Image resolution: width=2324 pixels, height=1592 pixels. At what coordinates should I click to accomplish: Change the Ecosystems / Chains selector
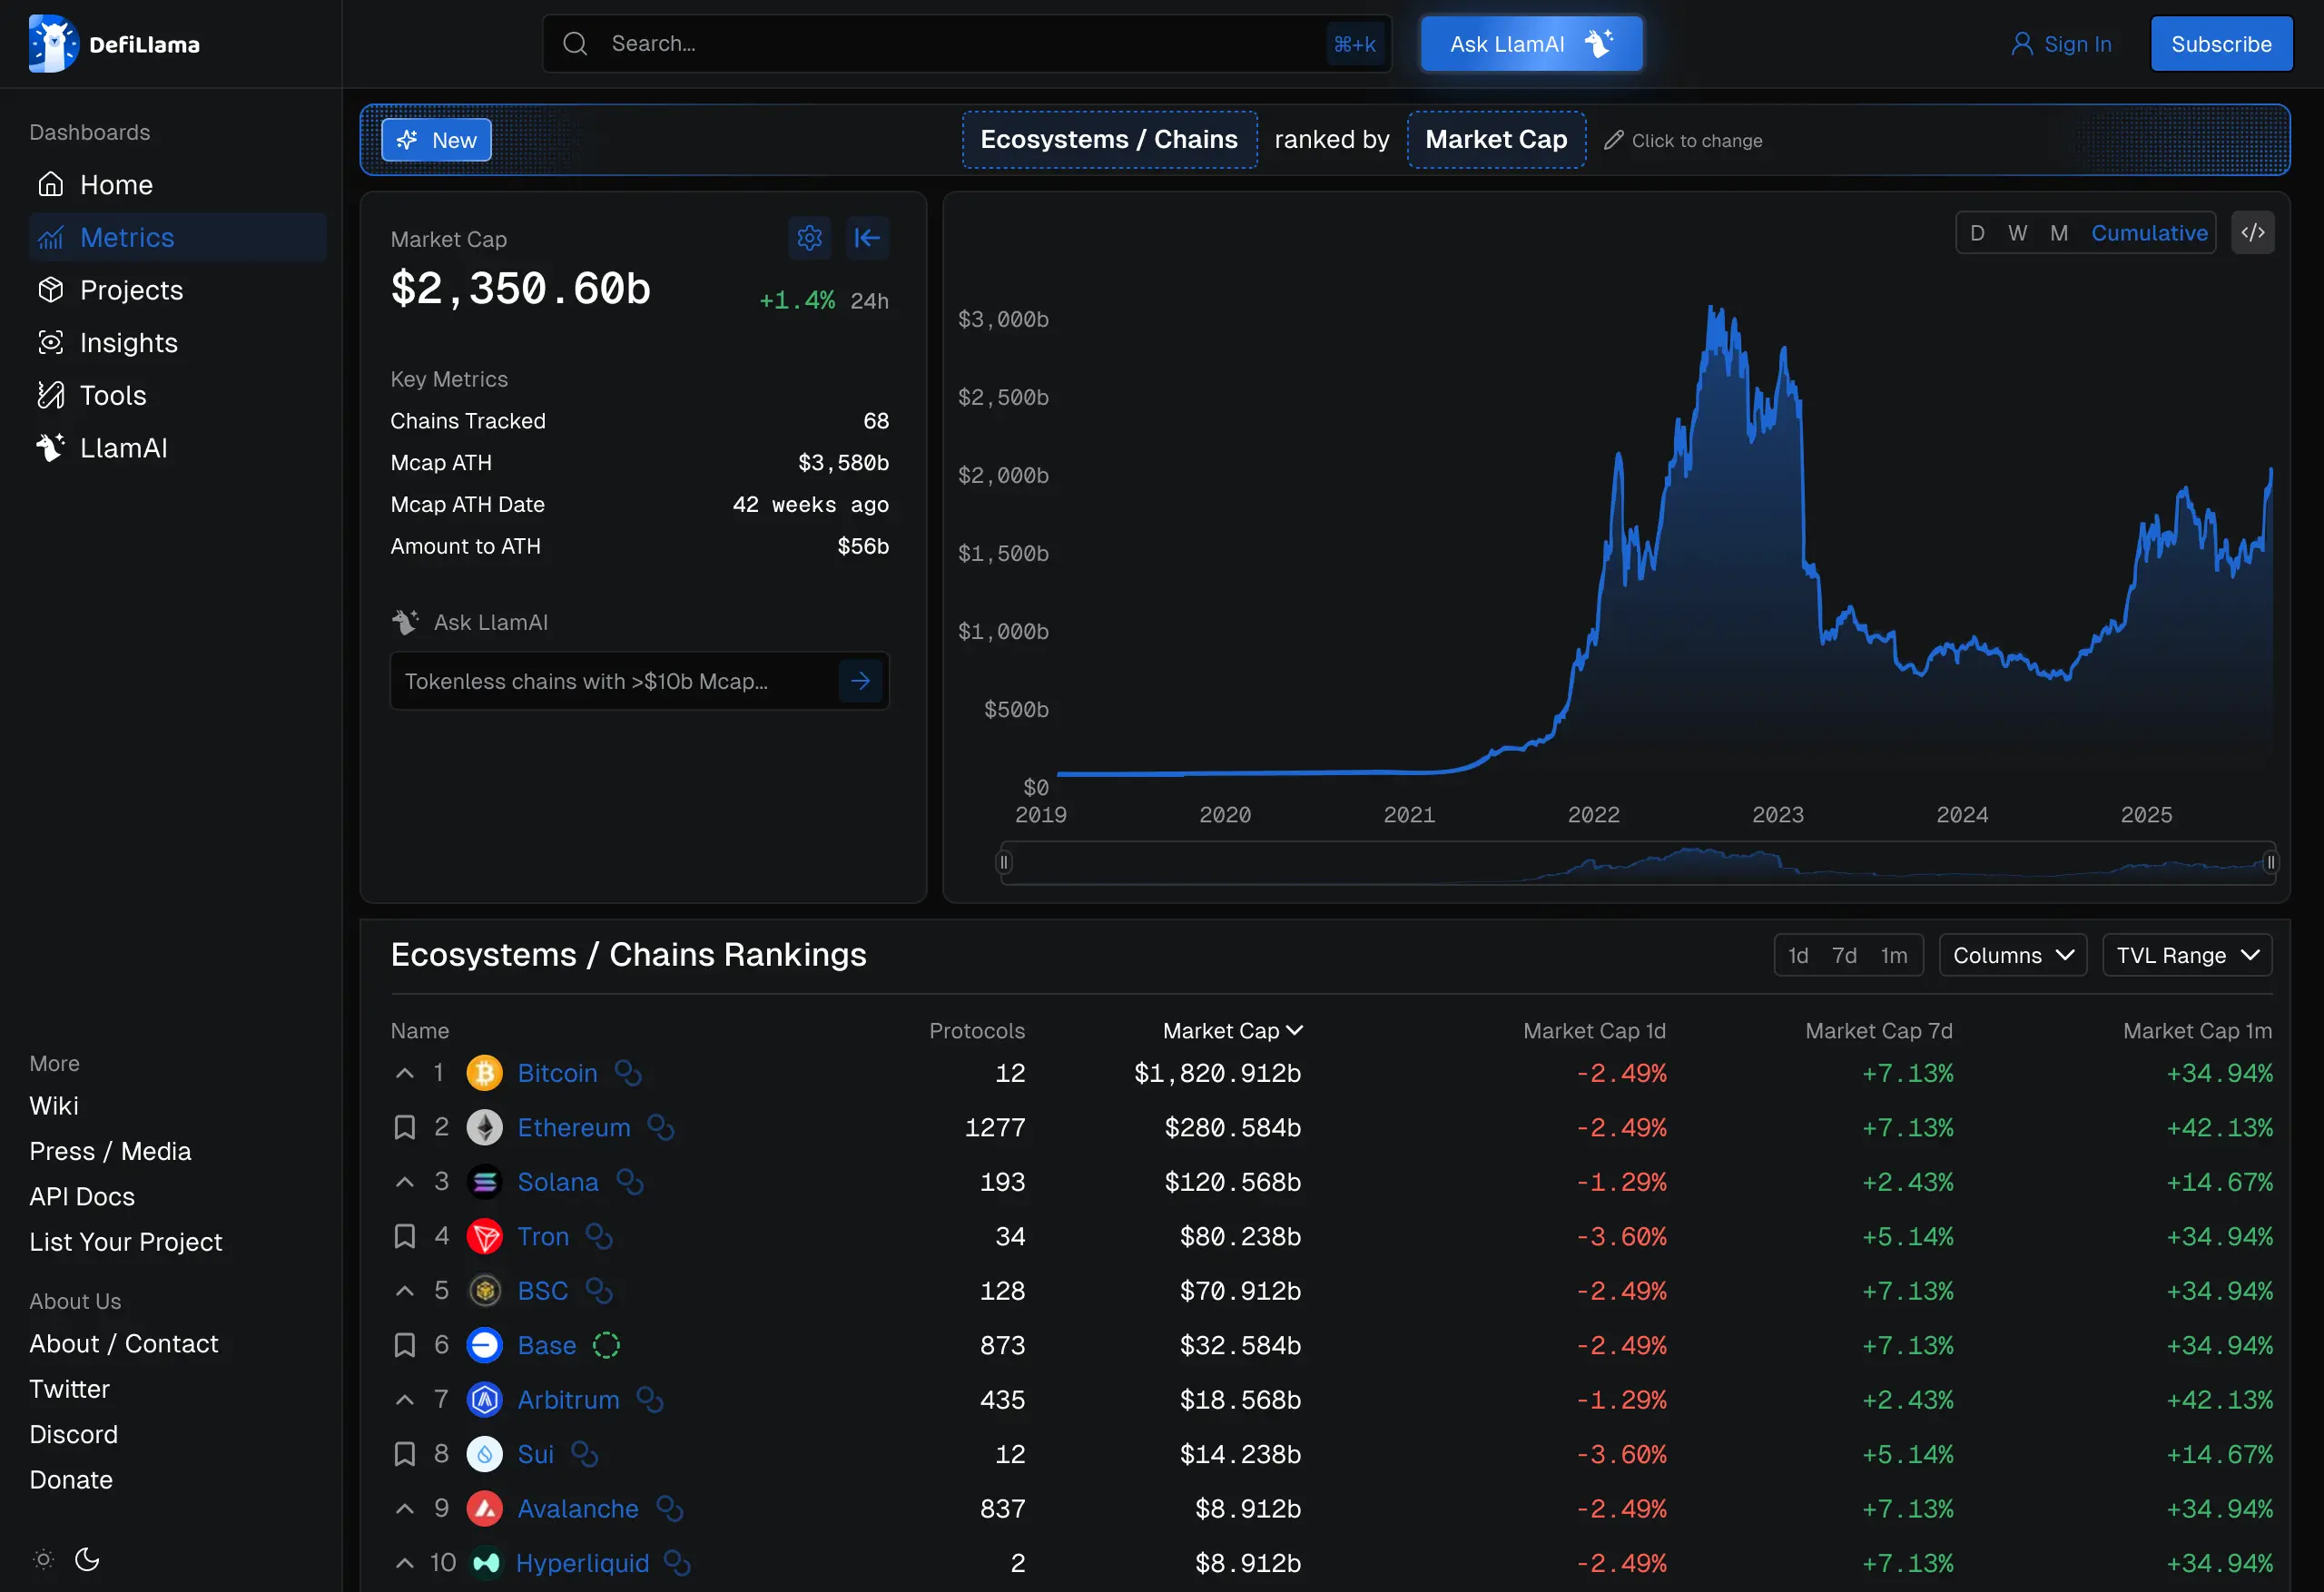(1109, 140)
